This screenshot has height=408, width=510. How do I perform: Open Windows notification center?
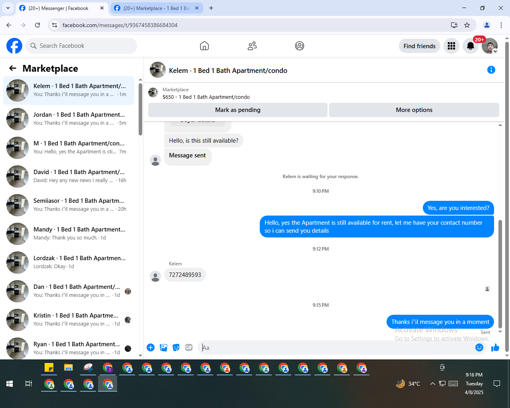(497, 384)
